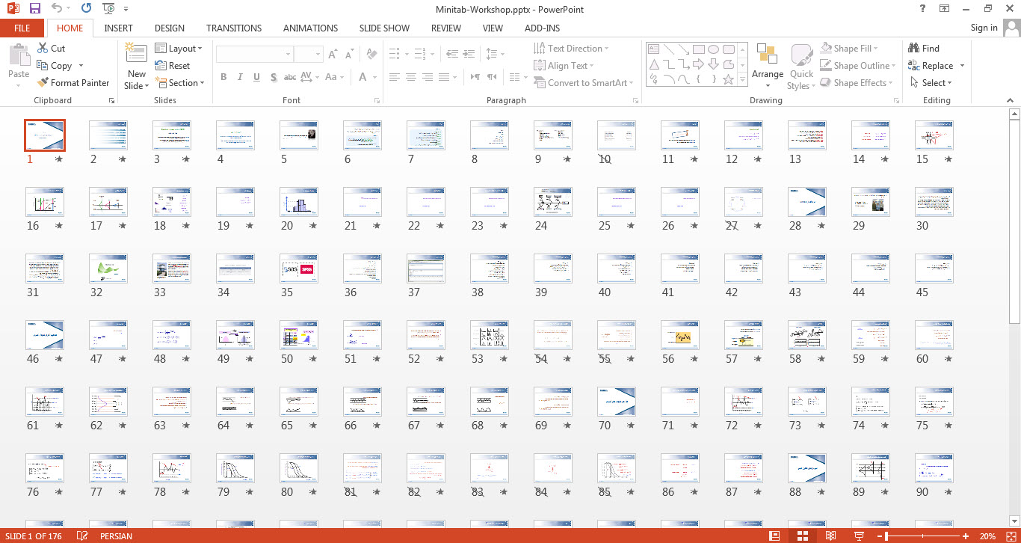Click the New Slide icon
The image size is (1021, 543).
coord(136,54)
